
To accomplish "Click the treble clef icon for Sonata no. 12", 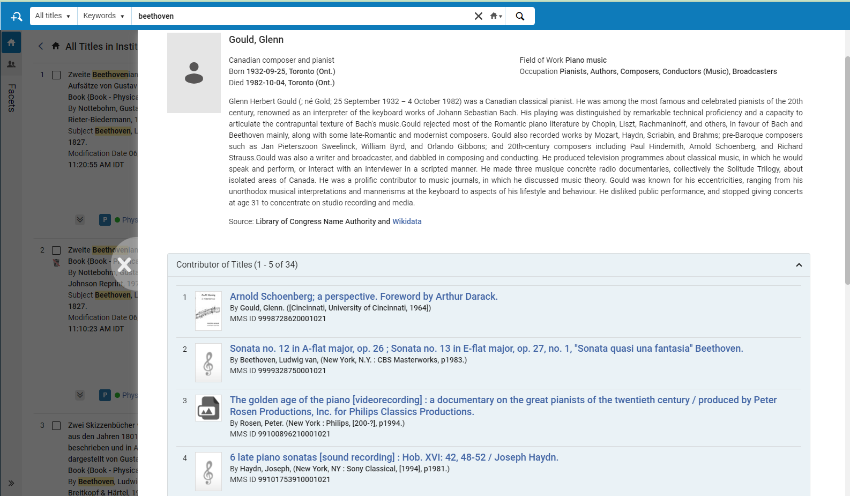I will pyautogui.click(x=208, y=363).
